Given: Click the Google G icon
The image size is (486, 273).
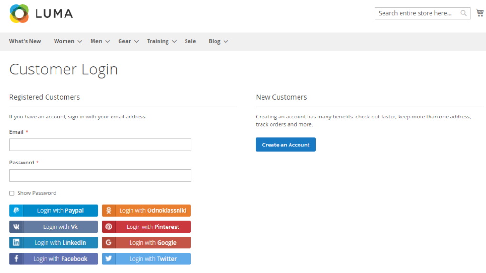Looking at the screenshot, I should [109, 242].
